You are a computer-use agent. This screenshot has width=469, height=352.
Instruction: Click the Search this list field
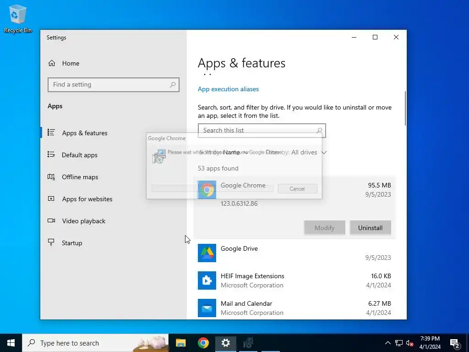coord(262,131)
